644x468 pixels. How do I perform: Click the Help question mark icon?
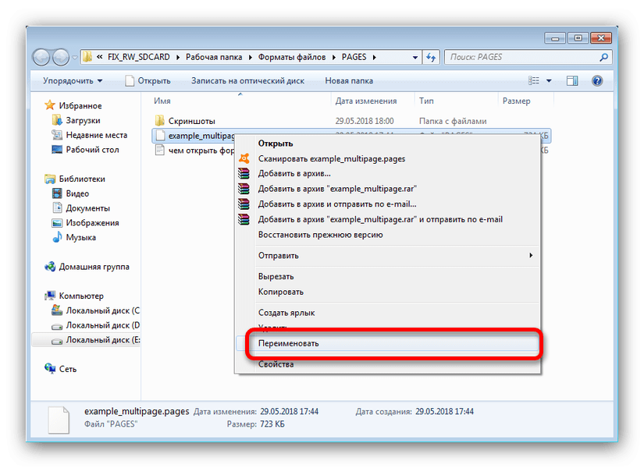pyautogui.click(x=596, y=80)
